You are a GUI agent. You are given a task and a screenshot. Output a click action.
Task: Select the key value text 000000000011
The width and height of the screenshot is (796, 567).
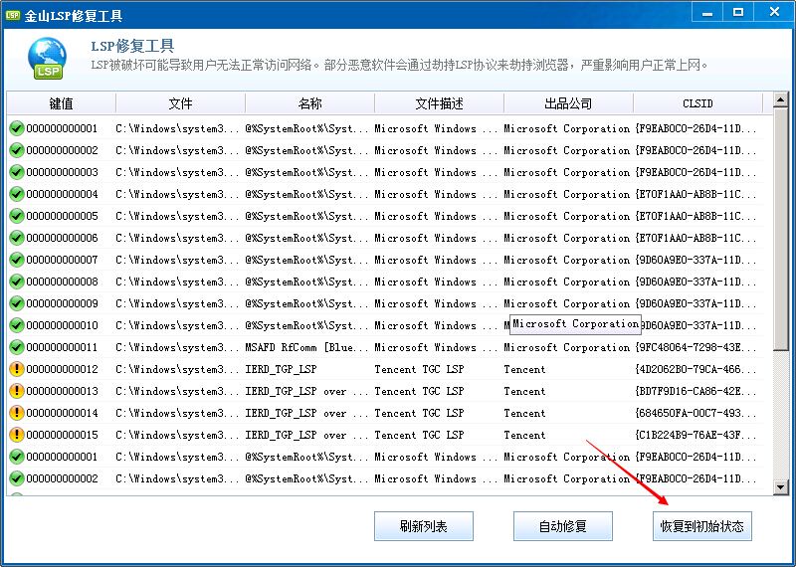[62, 347]
